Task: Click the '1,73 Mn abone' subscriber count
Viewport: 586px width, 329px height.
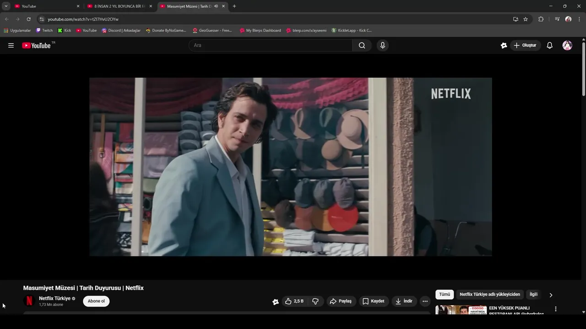Action: pos(51,305)
